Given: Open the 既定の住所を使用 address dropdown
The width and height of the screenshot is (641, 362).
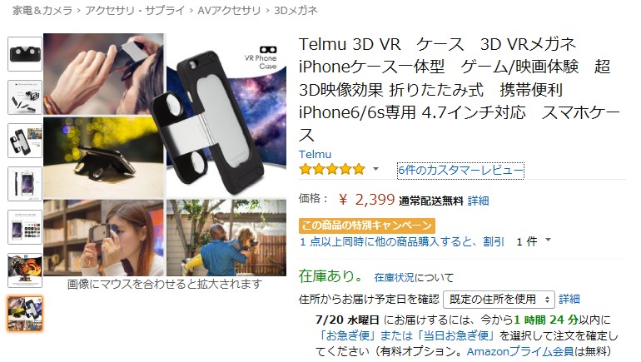Looking at the screenshot, I should 499,300.
